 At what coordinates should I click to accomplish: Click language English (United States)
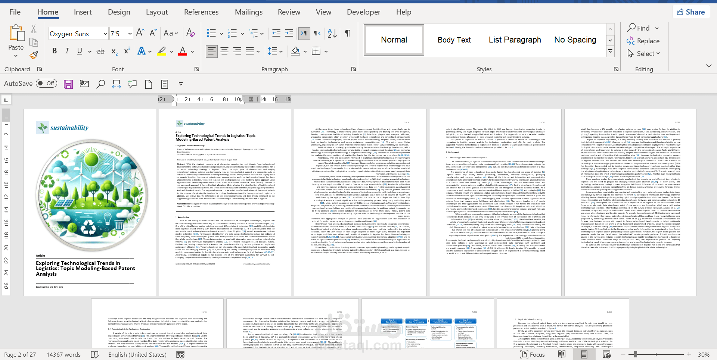(x=137, y=354)
